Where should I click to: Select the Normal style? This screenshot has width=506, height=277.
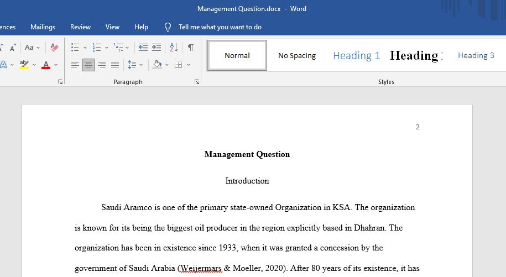coord(237,55)
